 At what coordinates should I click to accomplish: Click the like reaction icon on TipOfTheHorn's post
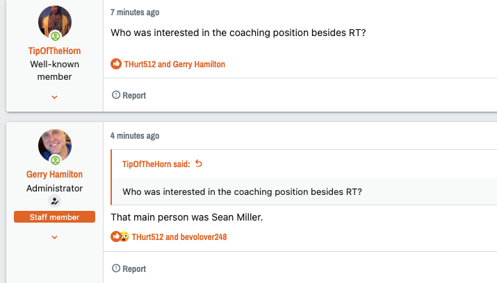pos(116,64)
